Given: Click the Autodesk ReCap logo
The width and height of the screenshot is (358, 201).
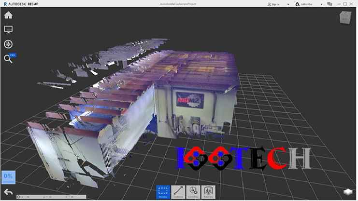Looking at the screenshot, I should click(19, 4).
